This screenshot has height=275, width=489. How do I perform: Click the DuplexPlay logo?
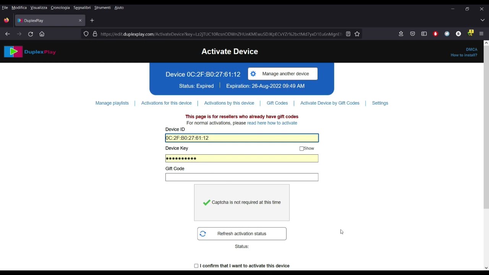click(30, 52)
